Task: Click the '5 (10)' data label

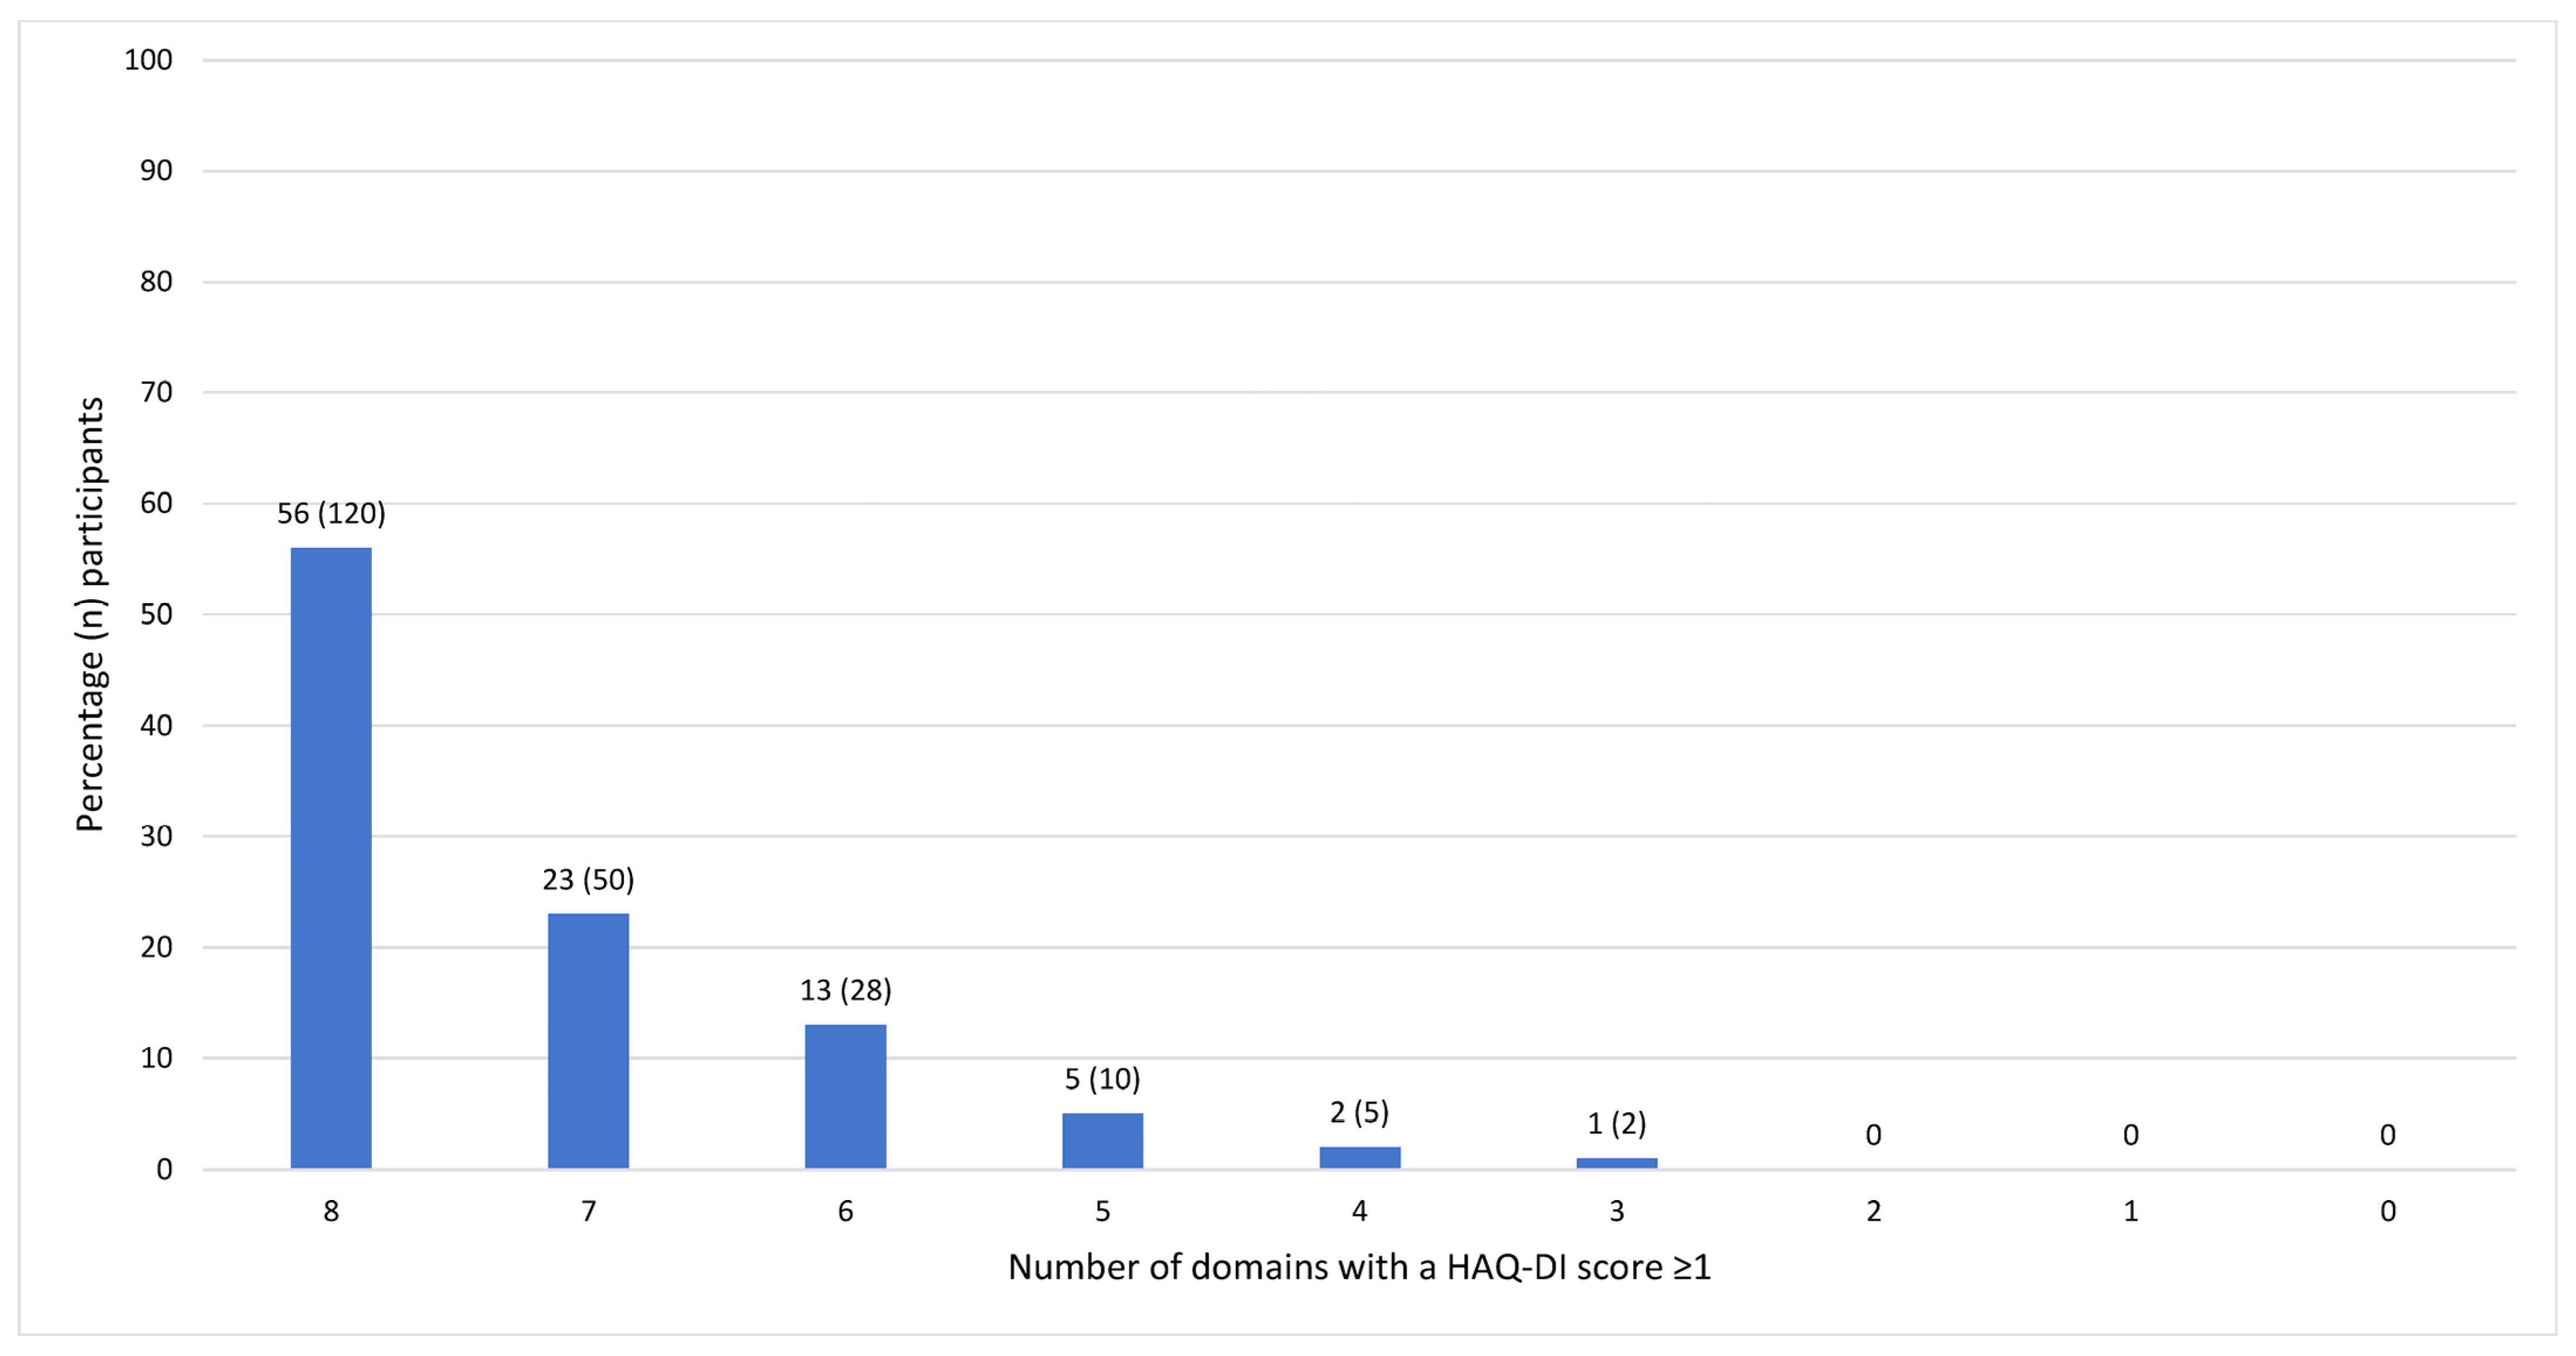Action: [1102, 1079]
